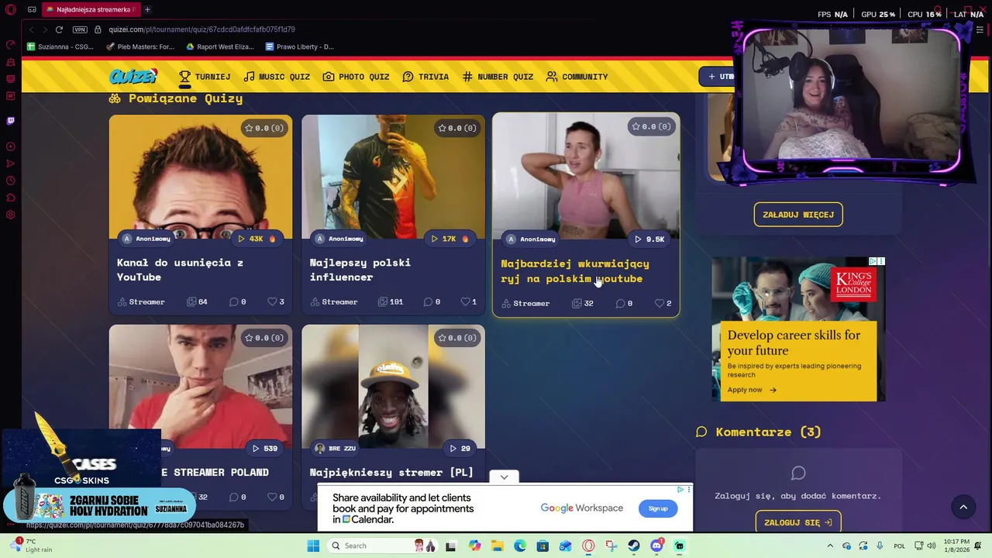Open the Turniej menu

(x=205, y=77)
